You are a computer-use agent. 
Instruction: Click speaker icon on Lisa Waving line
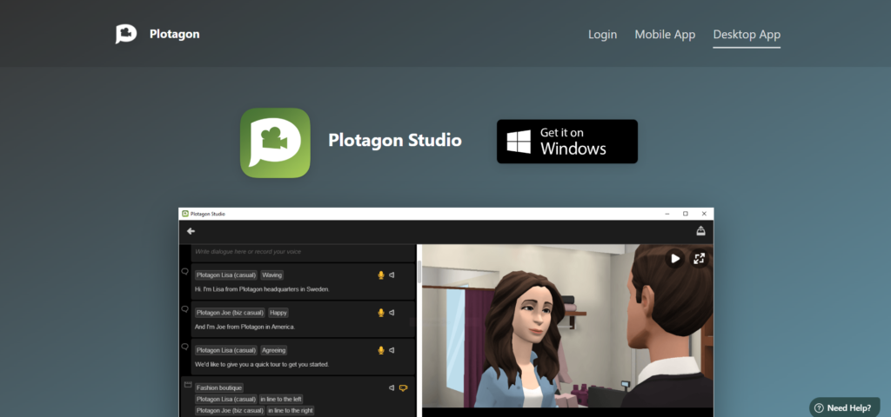point(392,275)
